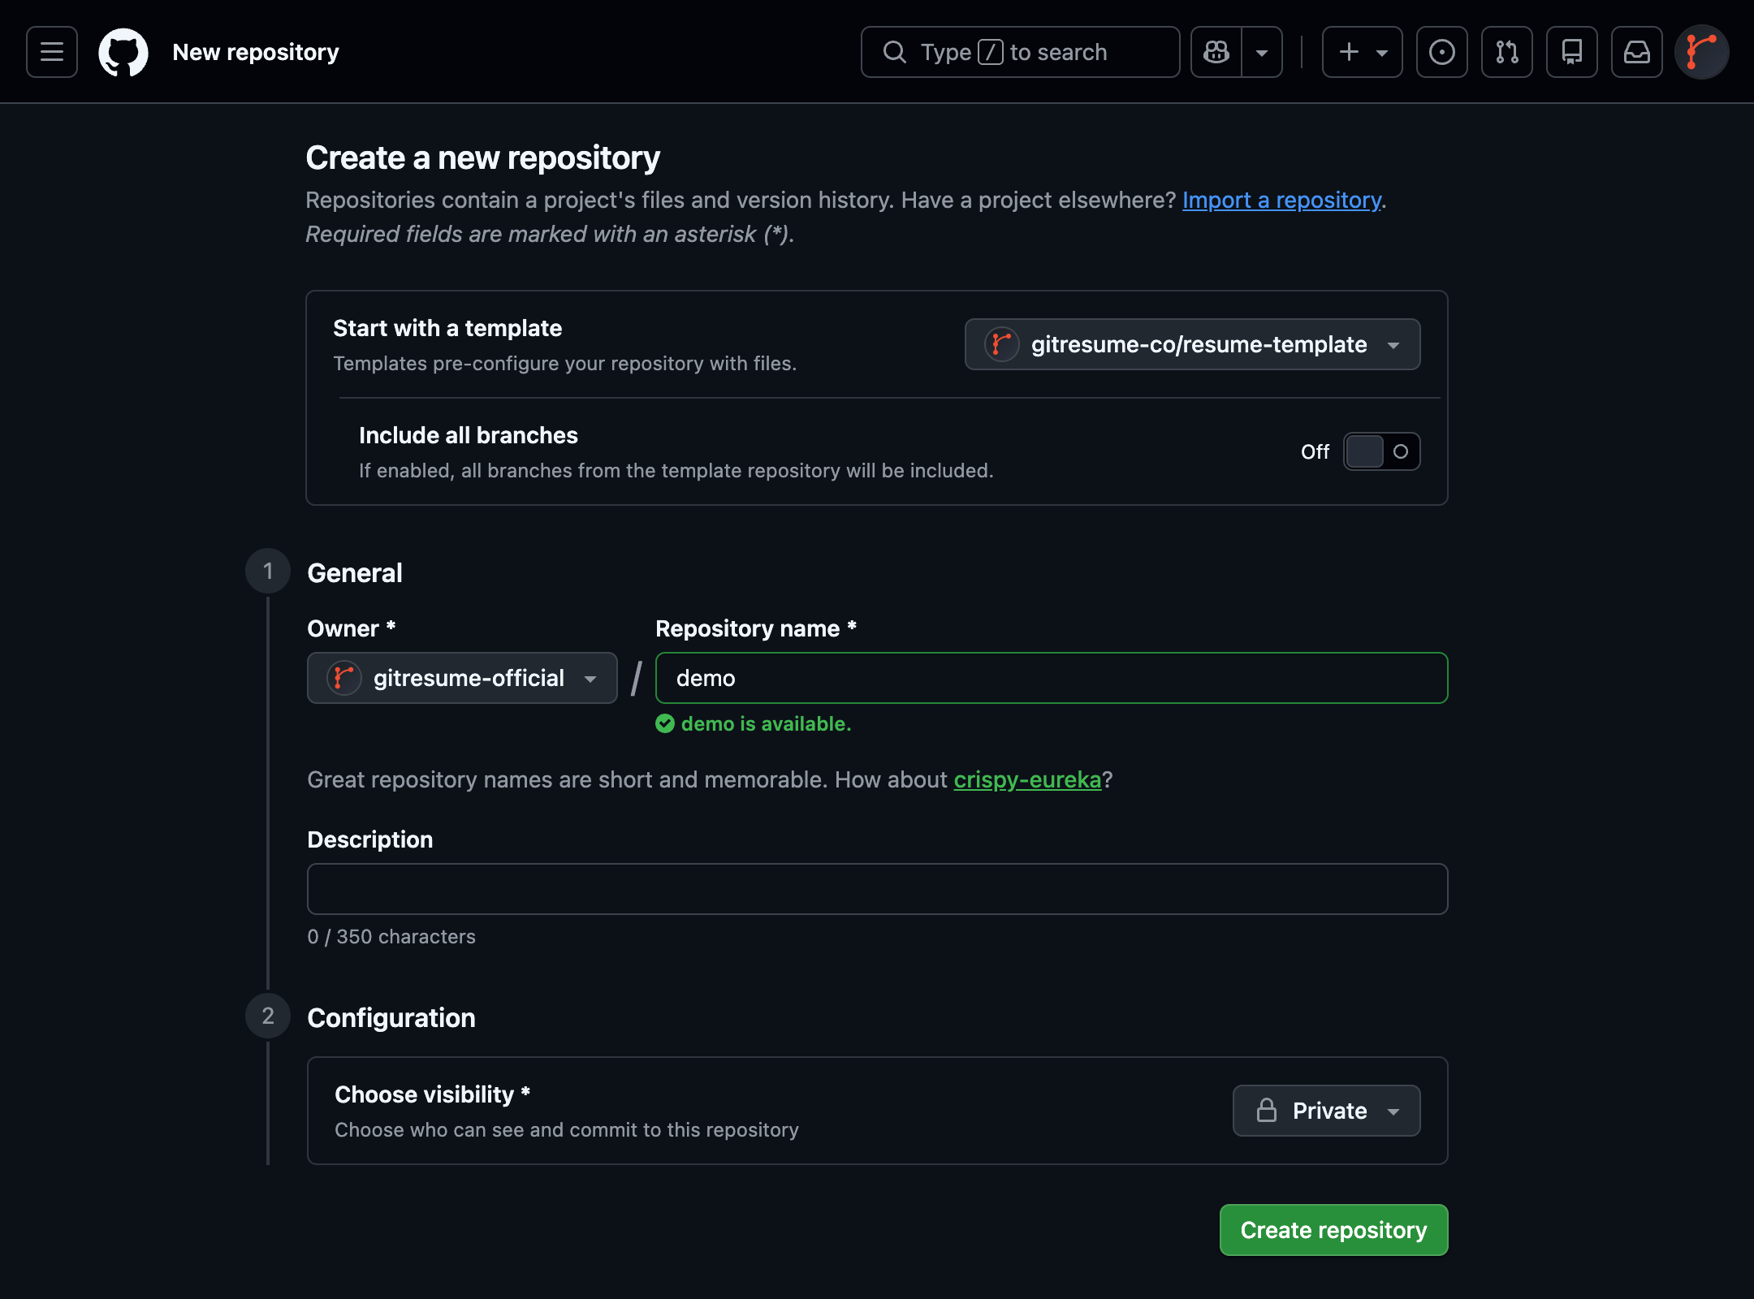Open the hamburger navigation menu
Screen dimensions: 1754x1299
tap(52, 52)
